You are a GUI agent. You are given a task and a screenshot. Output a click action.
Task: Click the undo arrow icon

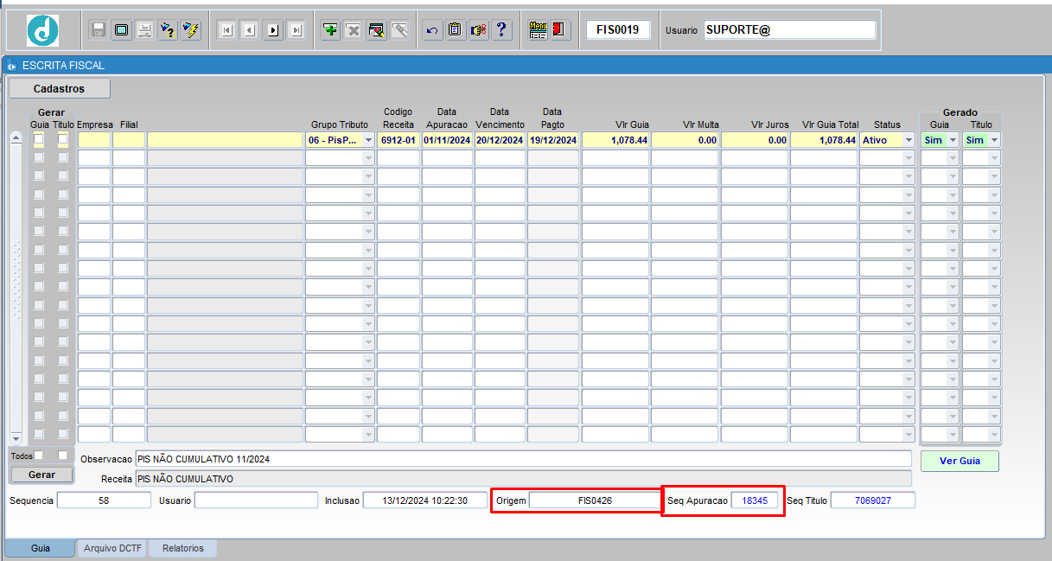(432, 30)
